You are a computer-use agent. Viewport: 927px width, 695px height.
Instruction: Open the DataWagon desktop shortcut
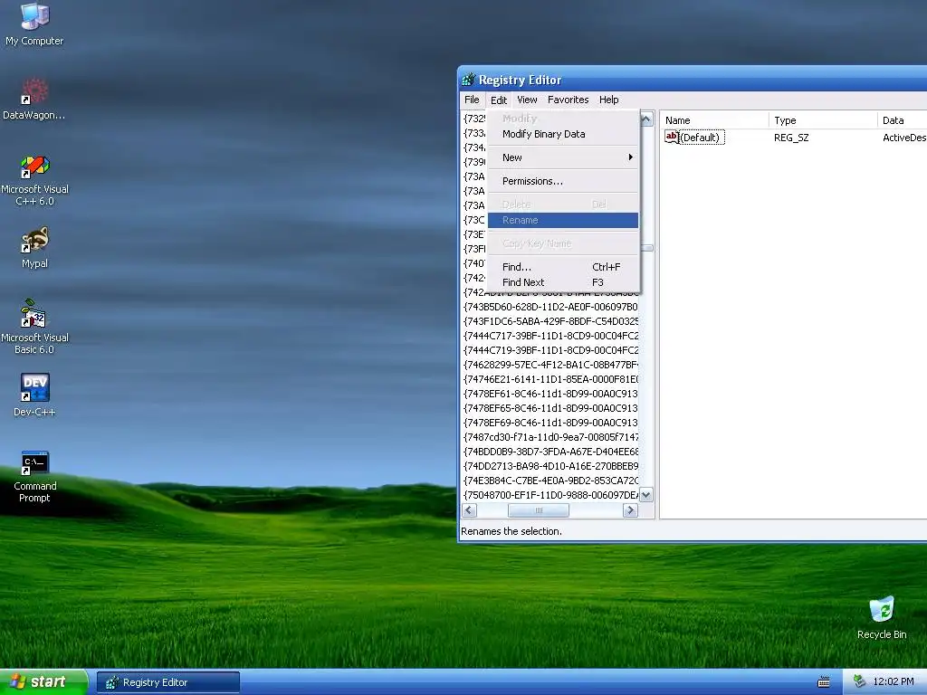(x=34, y=99)
